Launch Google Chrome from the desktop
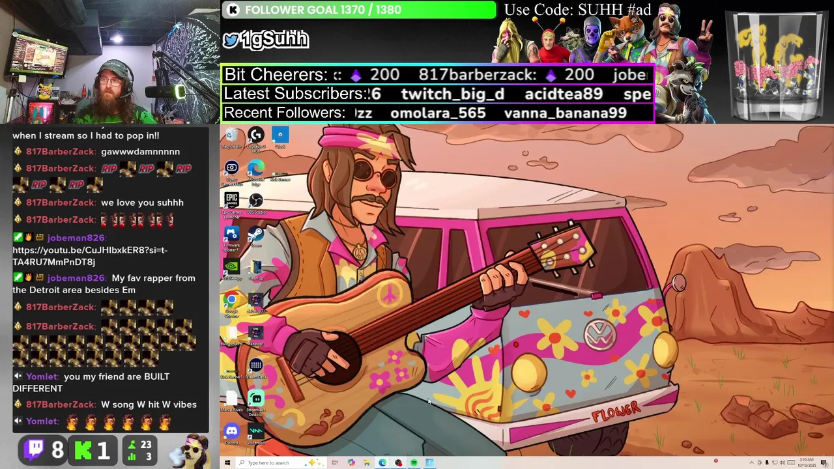This screenshot has width=834, height=469. click(x=231, y=303)
